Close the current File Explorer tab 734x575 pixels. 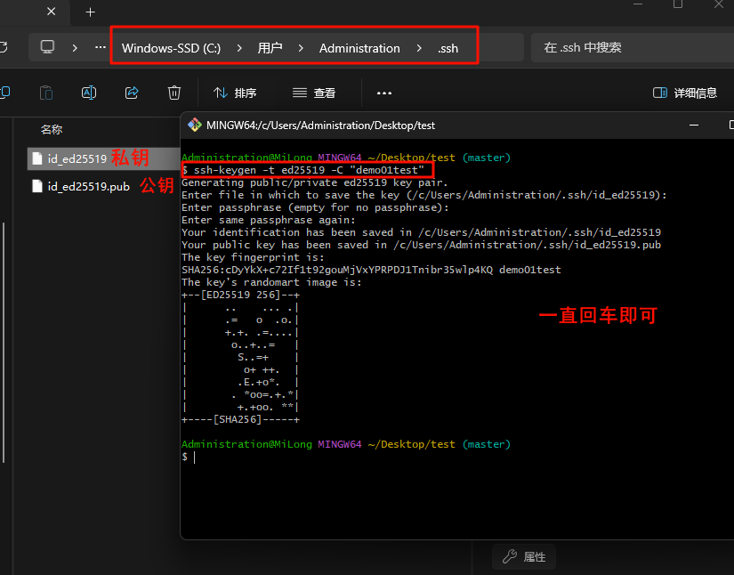coord(51,12)
